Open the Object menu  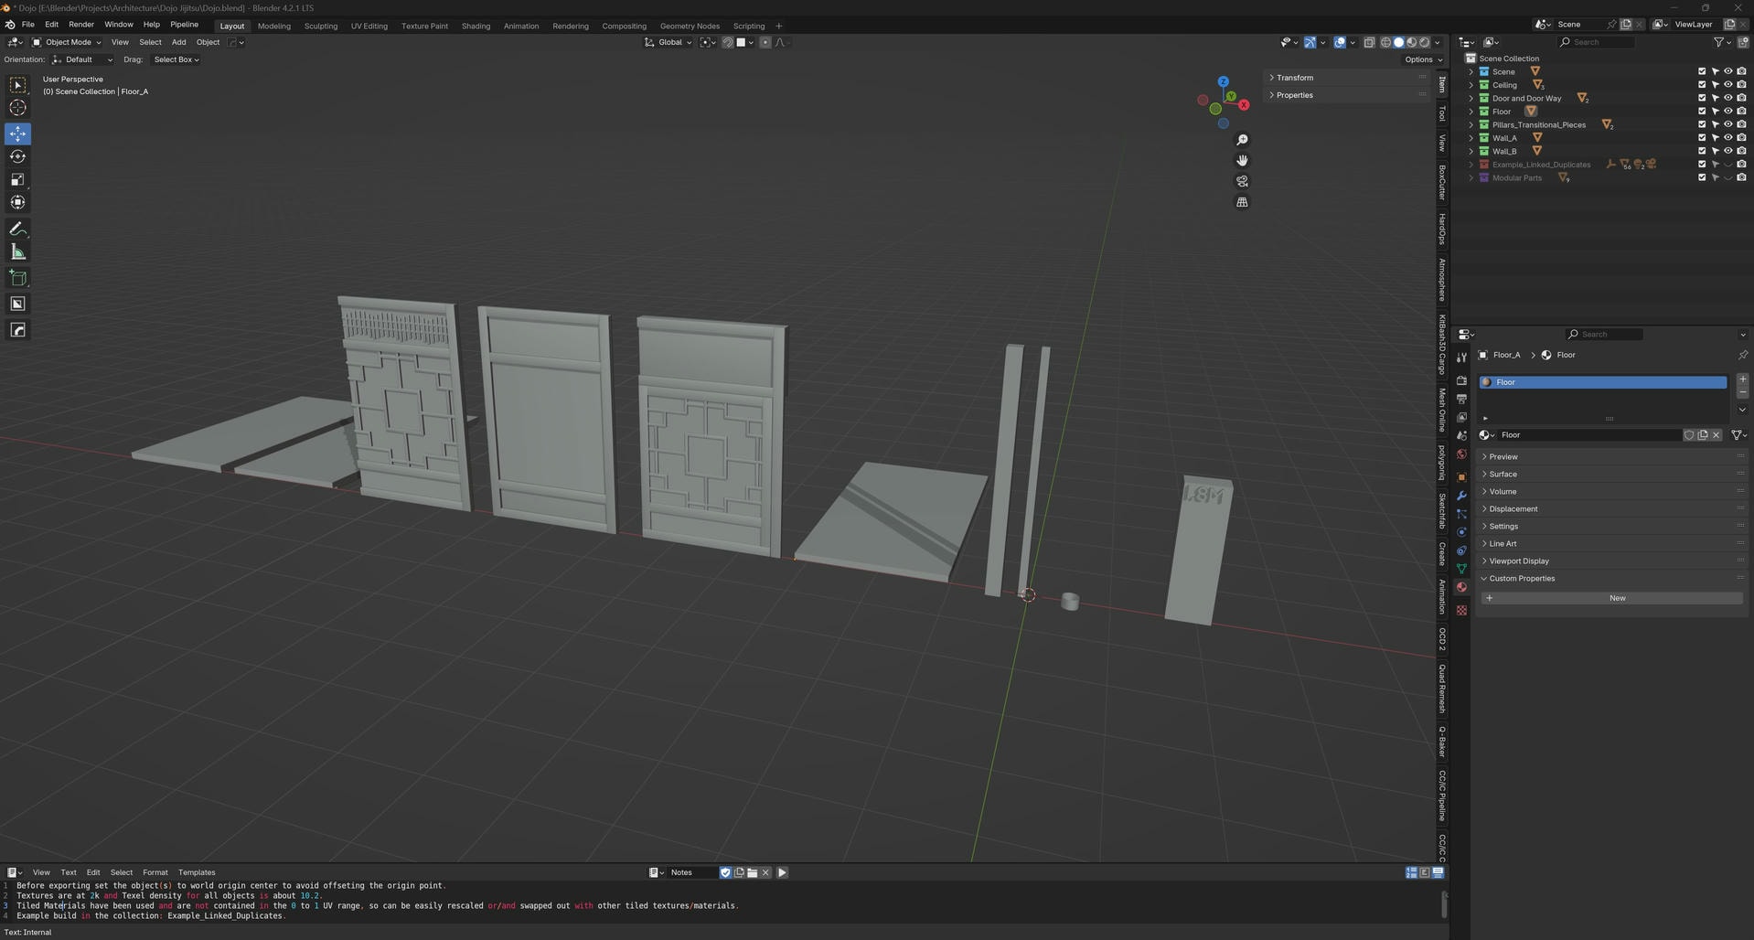pos(207,42)
